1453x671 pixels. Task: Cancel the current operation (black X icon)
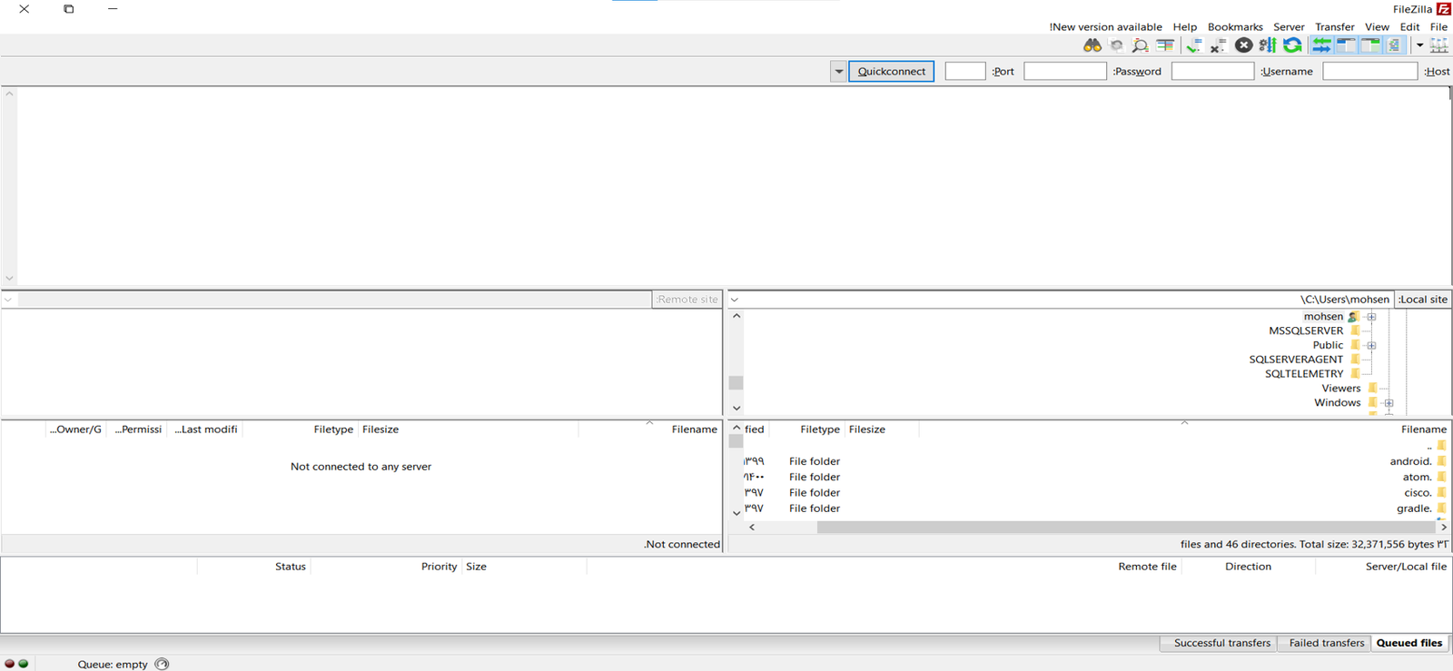coord(1244,45)
